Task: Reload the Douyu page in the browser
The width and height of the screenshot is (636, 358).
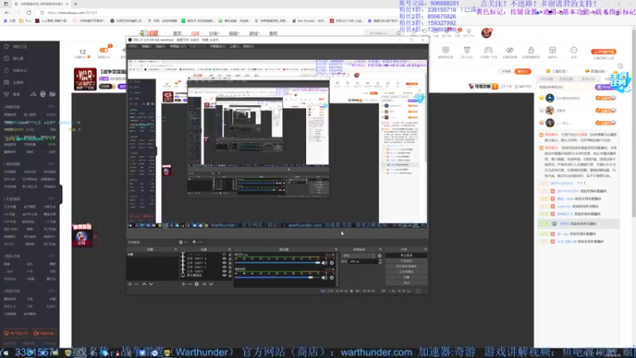Action: point(29,13)
